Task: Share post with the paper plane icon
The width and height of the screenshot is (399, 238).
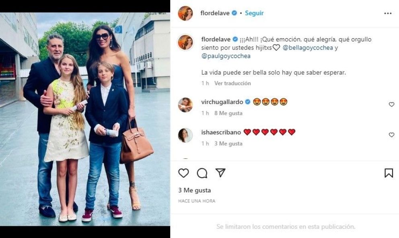Action: click(220, 173)
